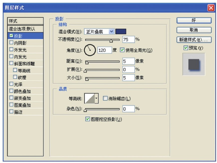The height and width of the screenshot is (163, 217).
Task: Click the 取消 cancel button
Action: point(194,30)
